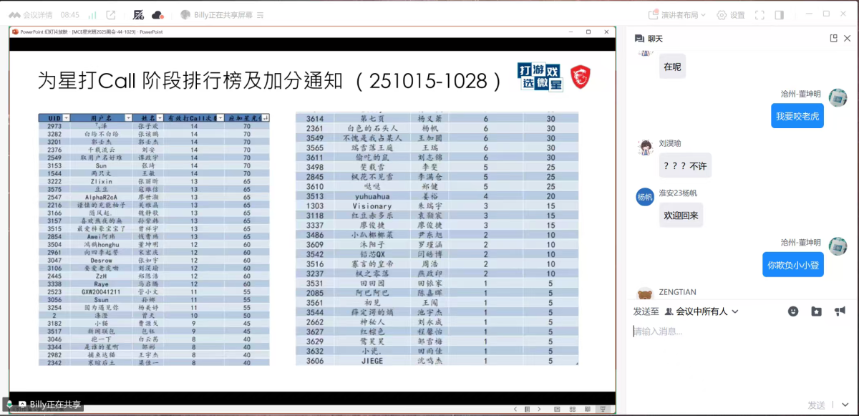Screen dimensions: 859x416
Task: Click the file-sharing folder icon beside the chat input
Action: pos(817,312)
